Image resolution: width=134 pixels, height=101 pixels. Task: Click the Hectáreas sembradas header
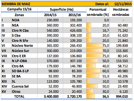pos(121,12)
